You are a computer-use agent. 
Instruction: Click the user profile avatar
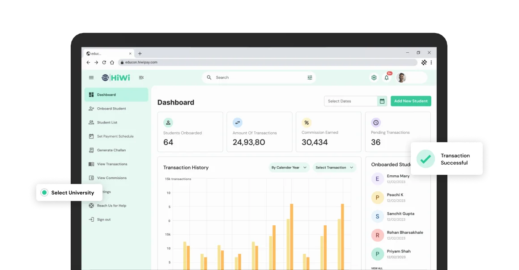pyautogui.click(x=401, y=78)
